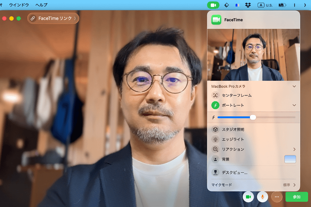
Task: Click the リアクション reactions icon
Action: pyautogui.click(x=215, y=149)
